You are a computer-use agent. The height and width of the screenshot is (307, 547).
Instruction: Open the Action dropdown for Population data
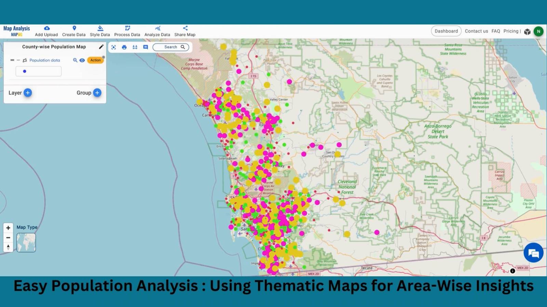pyautogui.click(x=95, y=60)
